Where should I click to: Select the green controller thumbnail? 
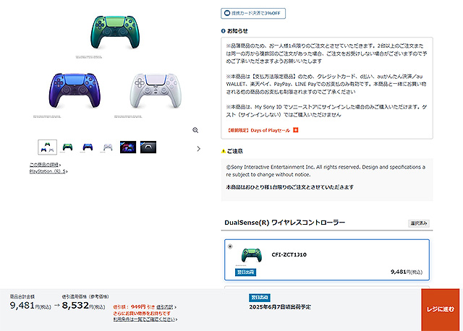tap(67, 147)
